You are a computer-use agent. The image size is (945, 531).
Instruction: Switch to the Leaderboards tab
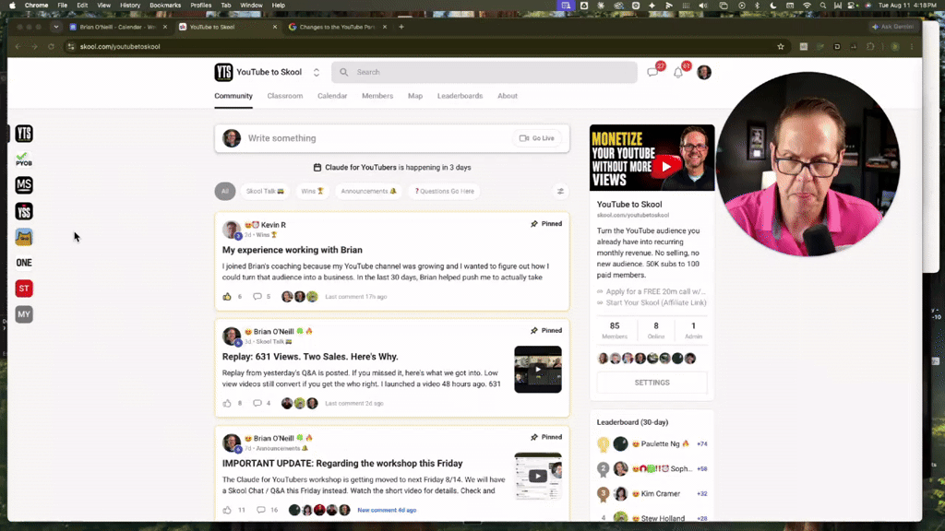pyautogui.click(x=460, y=96)
